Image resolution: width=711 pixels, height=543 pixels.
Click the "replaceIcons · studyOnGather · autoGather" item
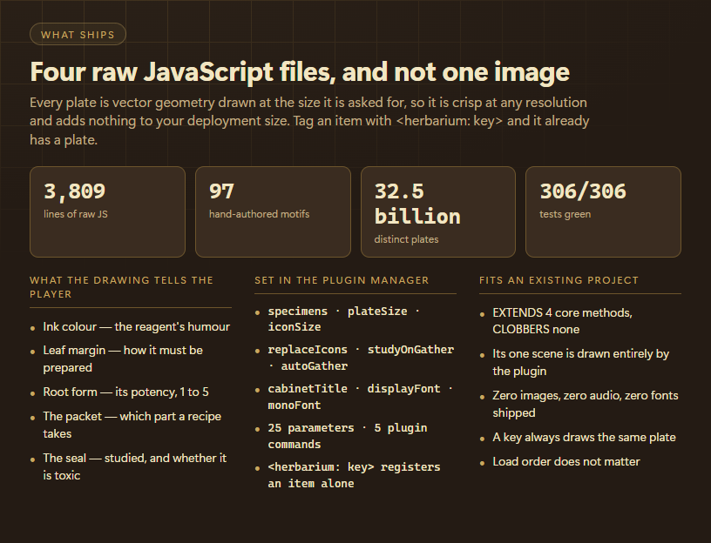pyautogui.click(x=361, y=358)
